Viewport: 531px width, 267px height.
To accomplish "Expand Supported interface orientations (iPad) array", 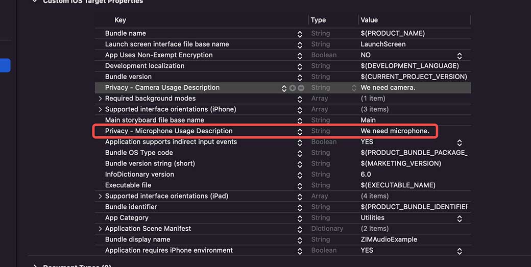I will click(x=100, y=196).
